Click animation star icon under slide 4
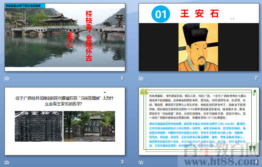The height and width of the screenshot is (167, 262). pyautogui.click(x=141, y=162)
